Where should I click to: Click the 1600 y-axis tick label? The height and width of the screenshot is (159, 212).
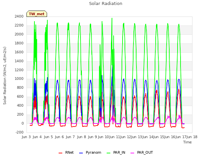19,52
